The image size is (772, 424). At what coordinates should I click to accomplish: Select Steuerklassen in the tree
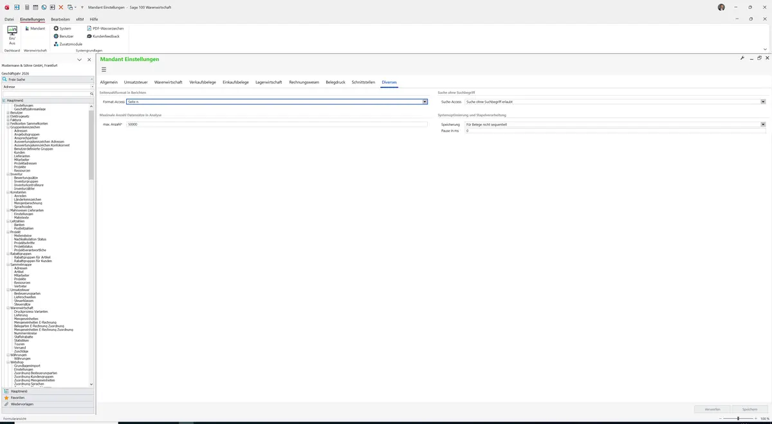tap(24, 301)
